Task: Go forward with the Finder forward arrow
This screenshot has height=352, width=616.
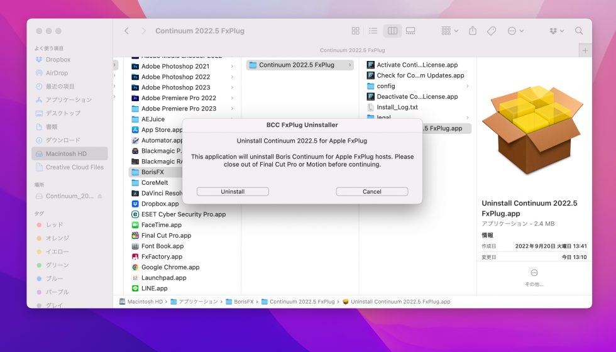Action: coord(143,31)
